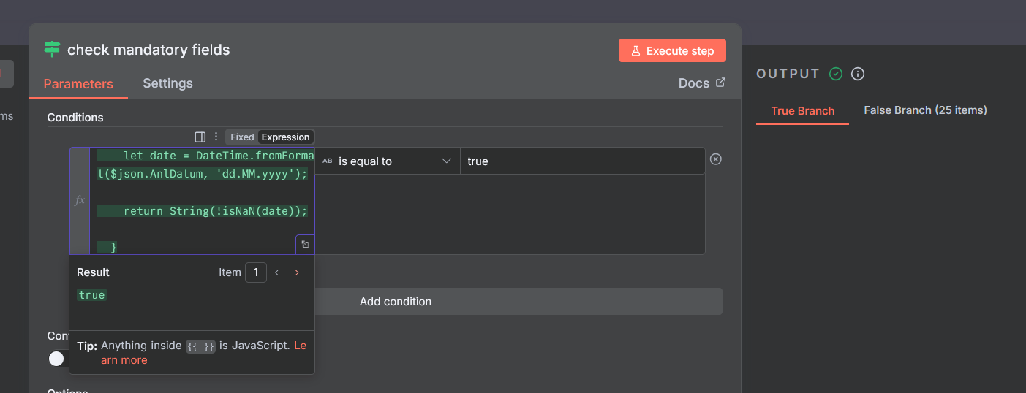Click the signpost node icon beside the title
The image size is (1026, 393).
click(52, 50)
